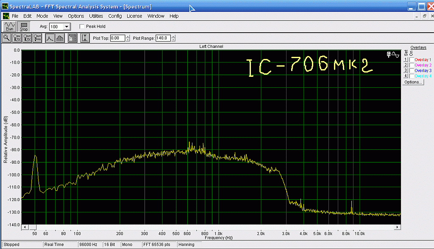Click the Left Channel plot title

tap(211, 47)
